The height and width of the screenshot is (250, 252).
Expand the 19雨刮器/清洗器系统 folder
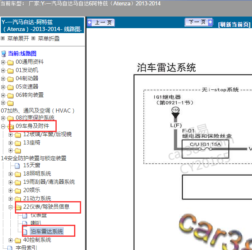point(10,182)
